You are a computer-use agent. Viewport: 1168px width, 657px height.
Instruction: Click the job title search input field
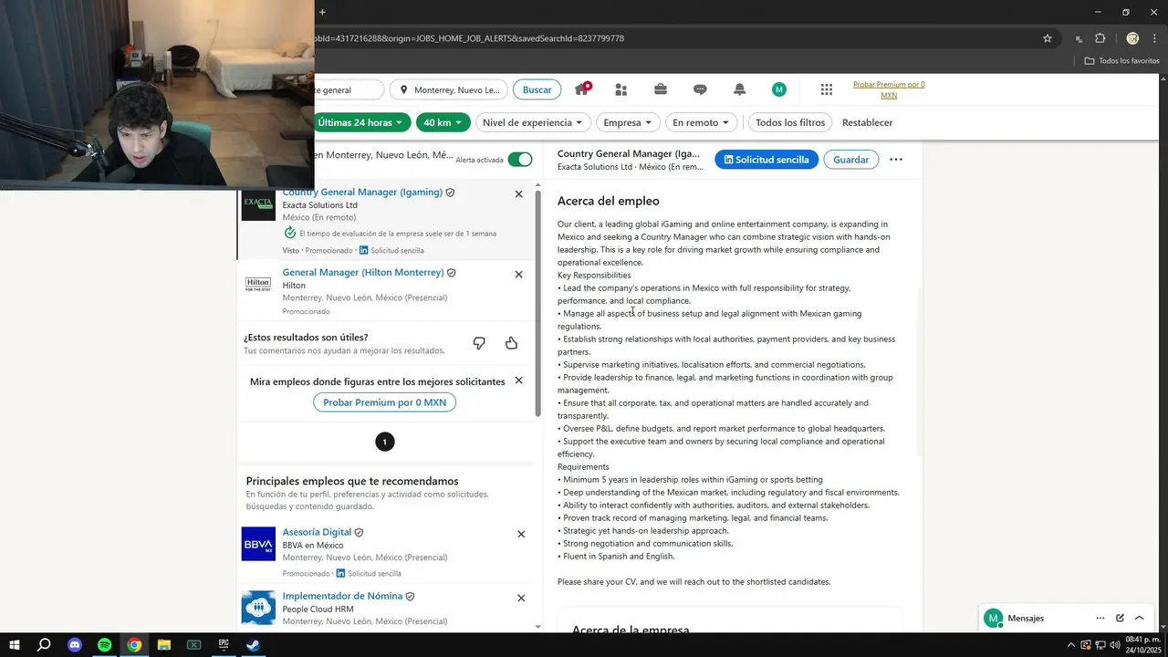349,89
